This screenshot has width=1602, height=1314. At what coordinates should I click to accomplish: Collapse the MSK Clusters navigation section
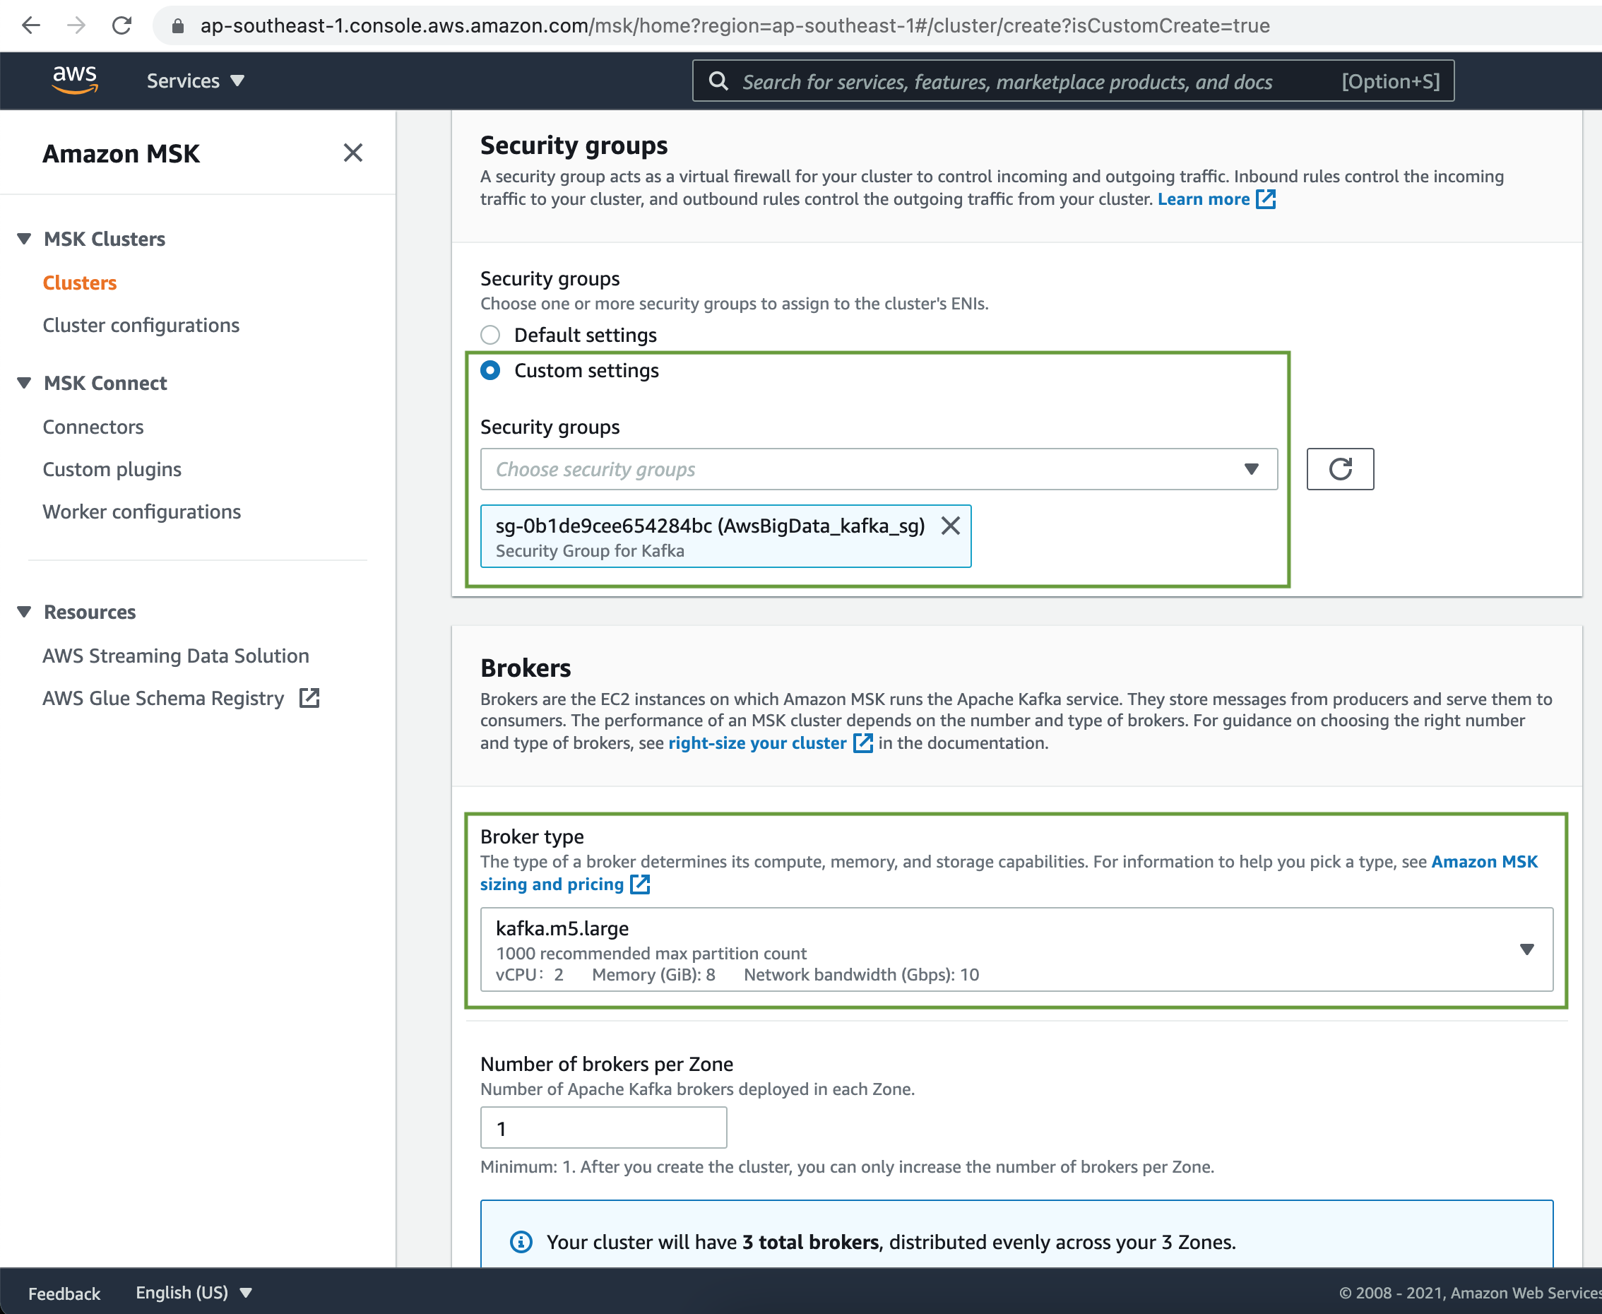click(24, 239)
